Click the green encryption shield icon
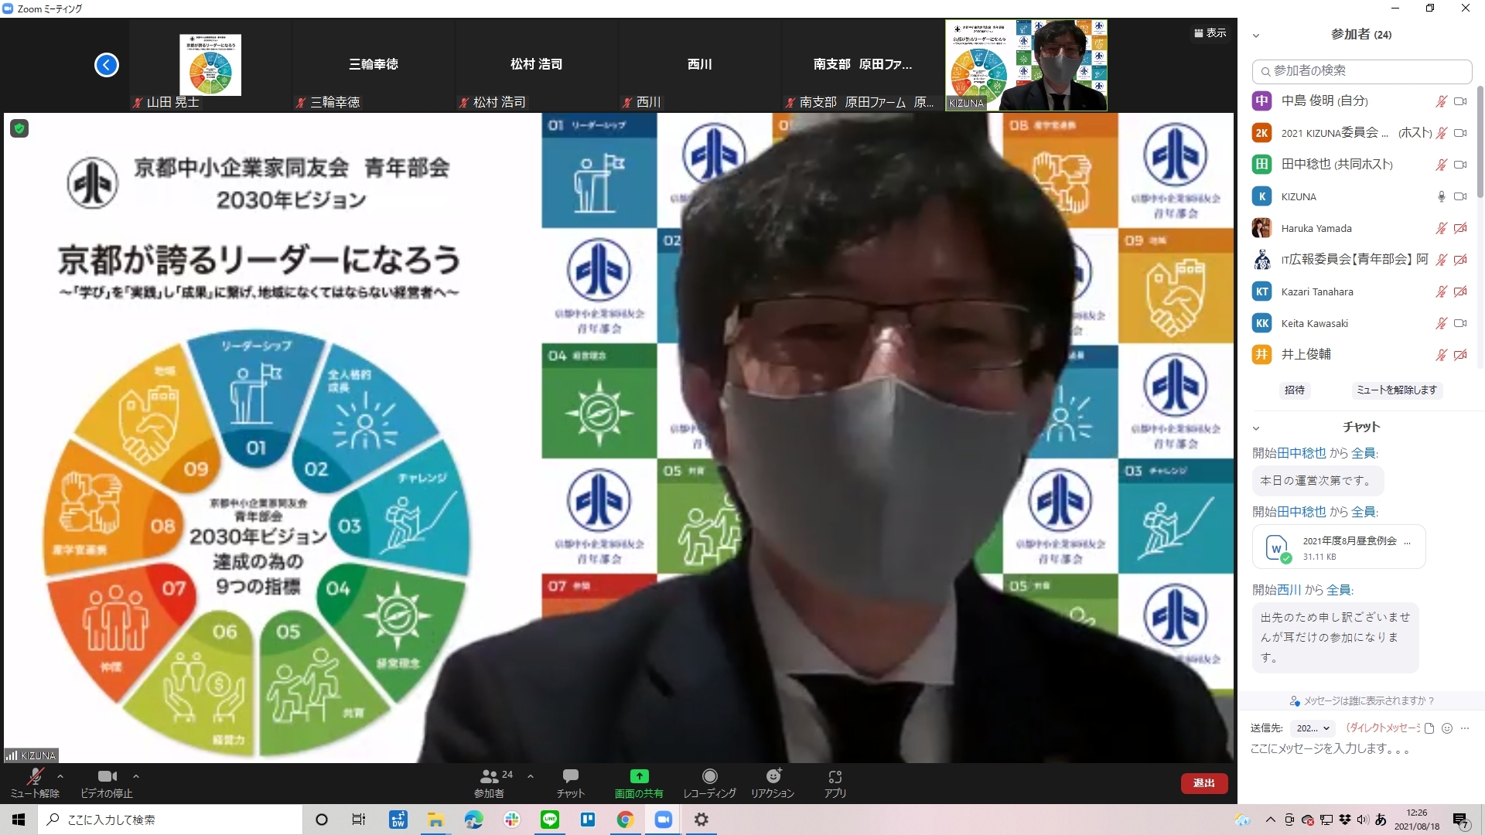This screenshot has width=1485, height=835. (19, 129)
